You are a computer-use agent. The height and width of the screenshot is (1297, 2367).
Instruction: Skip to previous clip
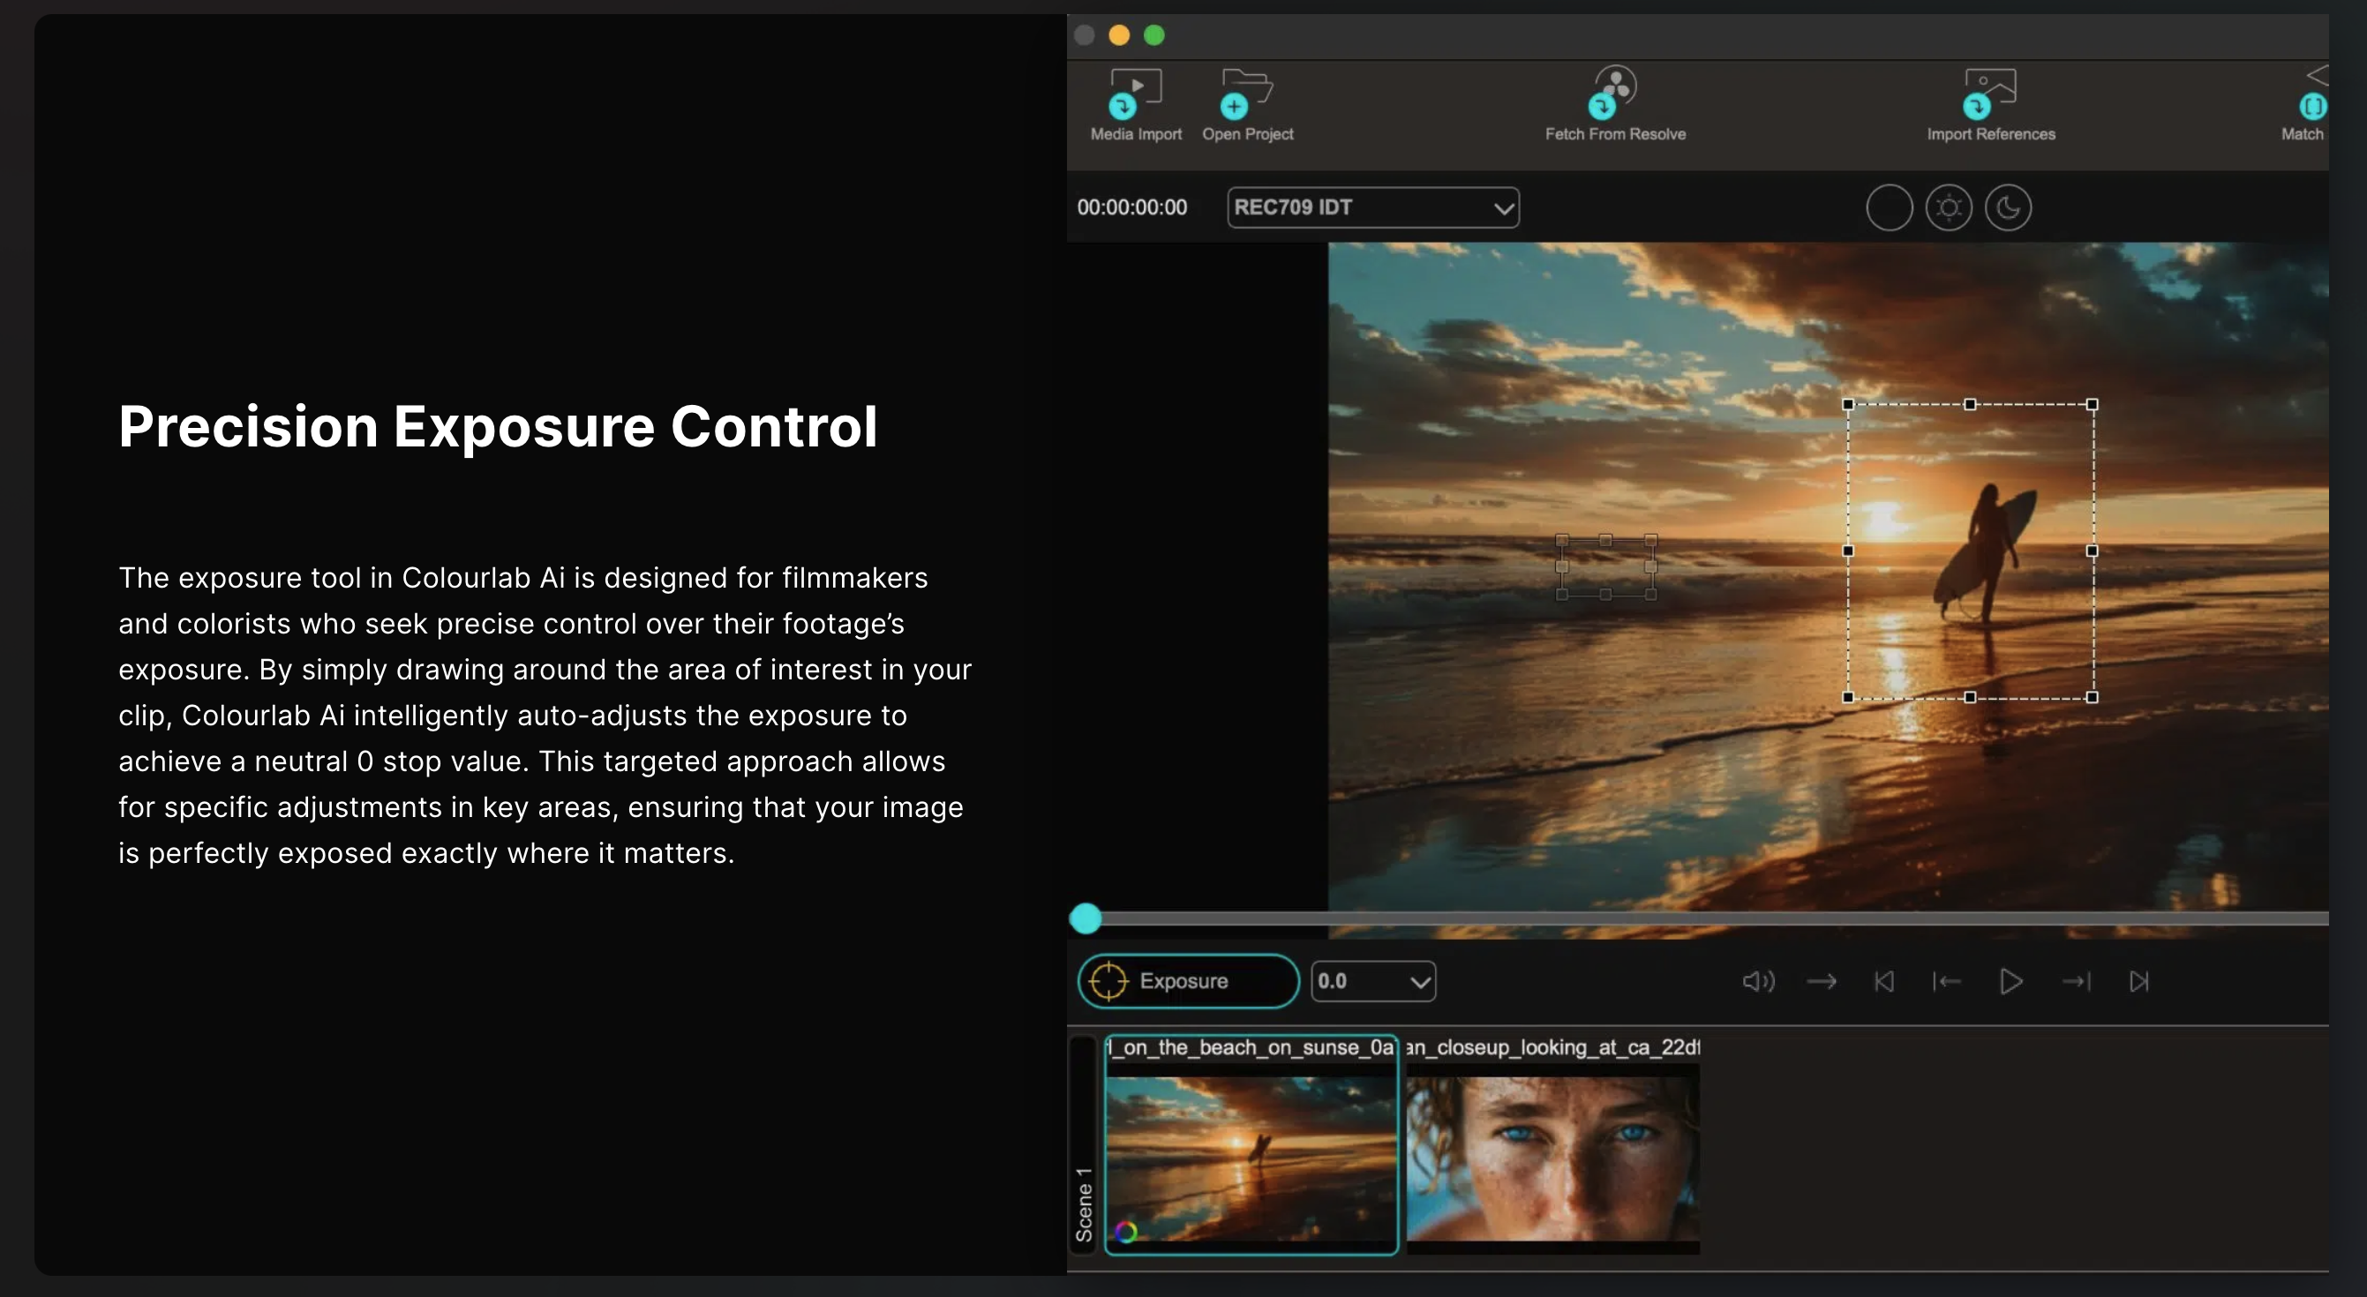(x=1883, y=982)
